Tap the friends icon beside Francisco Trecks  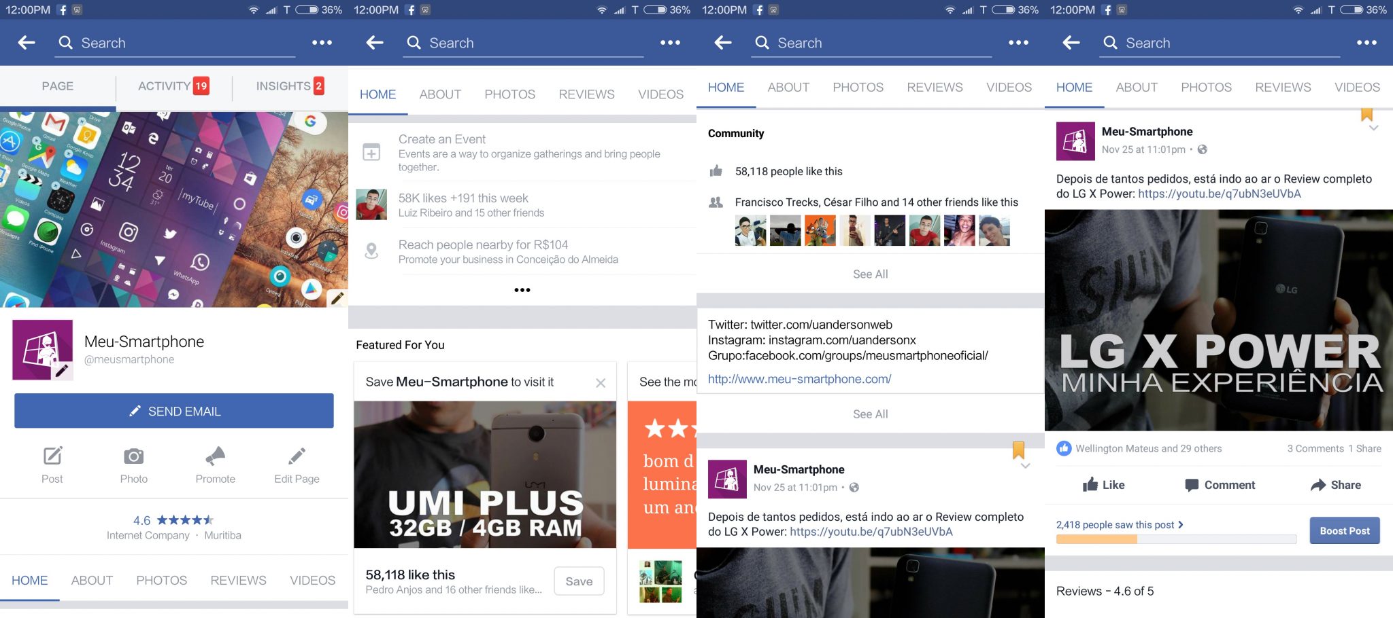pos(716,202)
